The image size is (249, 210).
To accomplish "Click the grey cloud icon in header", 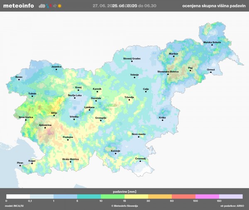I will (42, 6).
